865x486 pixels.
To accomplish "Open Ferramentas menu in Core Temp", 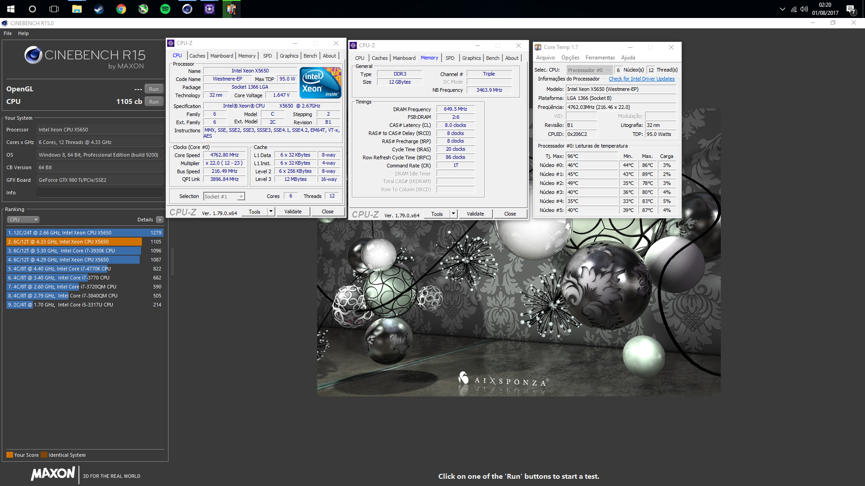I will pyautogui.click(x=600, y=58).
